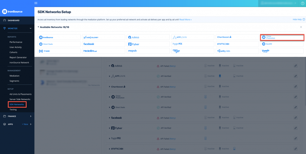Go to Mediation in the sidebar
The width and height of the screenshot is (306, 154).
tap(14, 76)
